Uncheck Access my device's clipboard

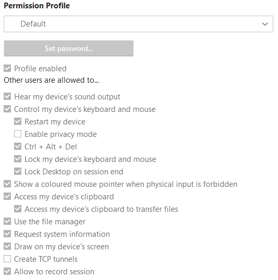[x=7, y=196]
